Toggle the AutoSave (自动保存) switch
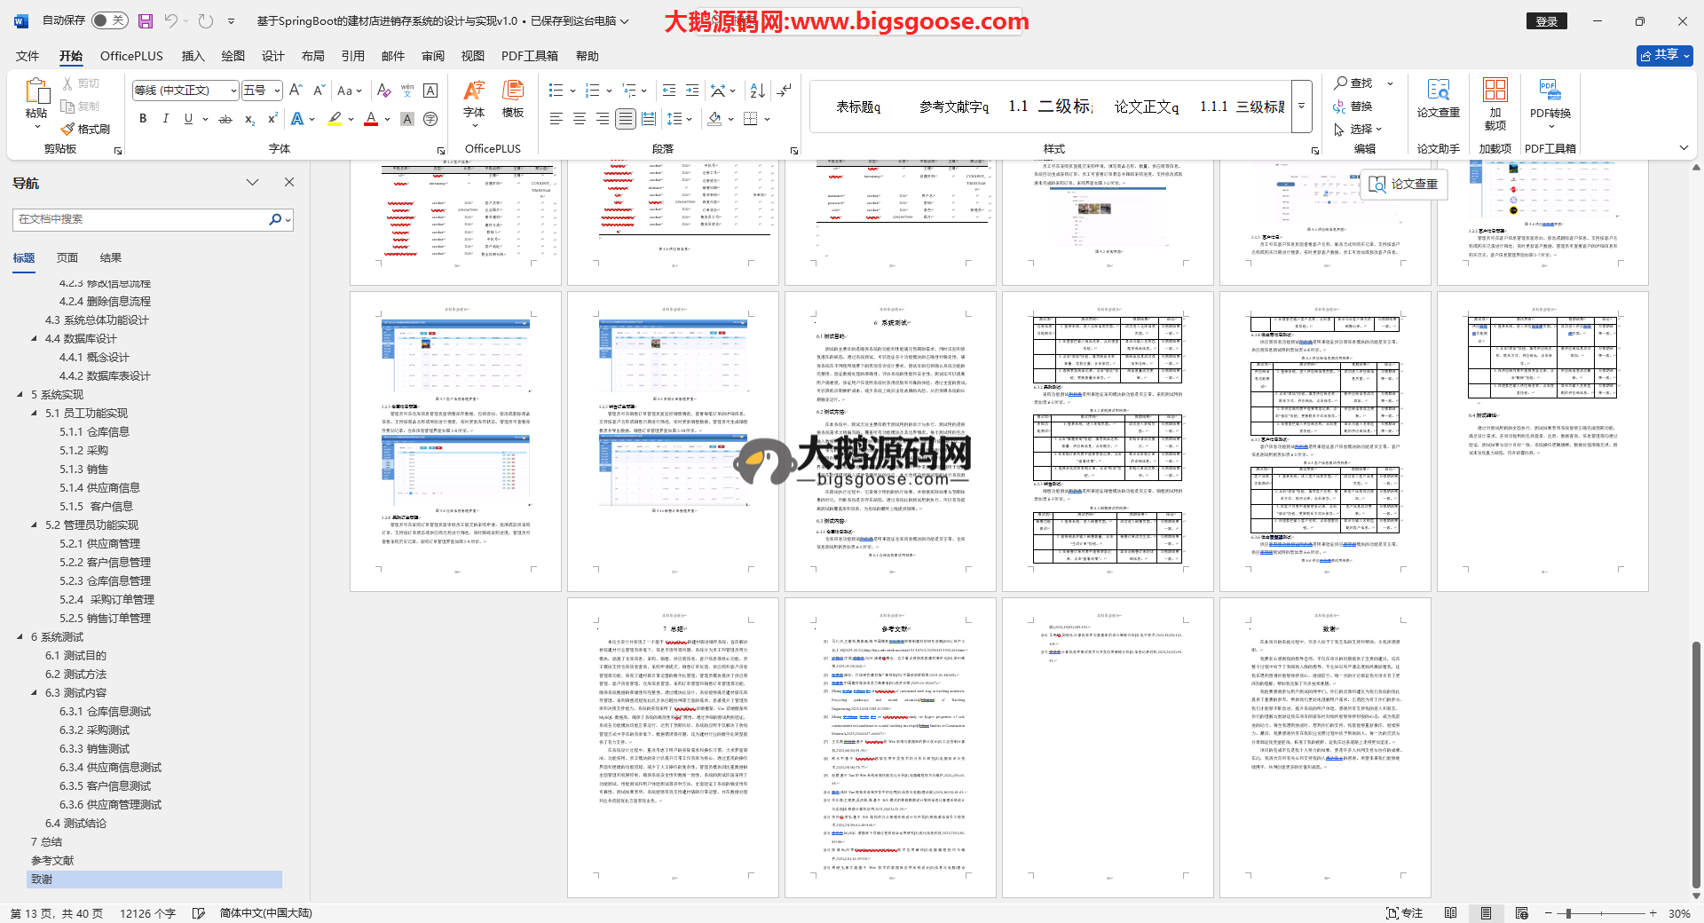 coord(109,20)
